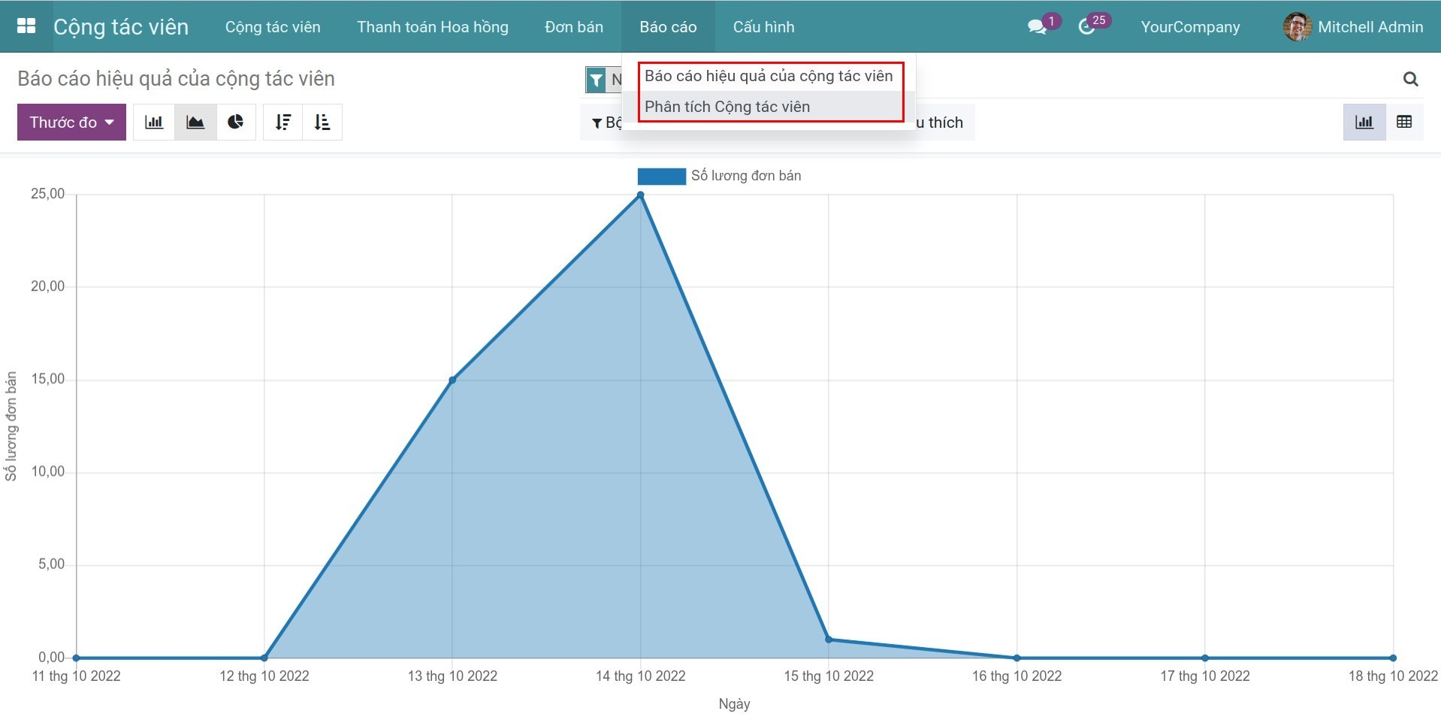
Task: Sort chart data in ascending order
Action: pyautogui.click(x=322, y=123)
